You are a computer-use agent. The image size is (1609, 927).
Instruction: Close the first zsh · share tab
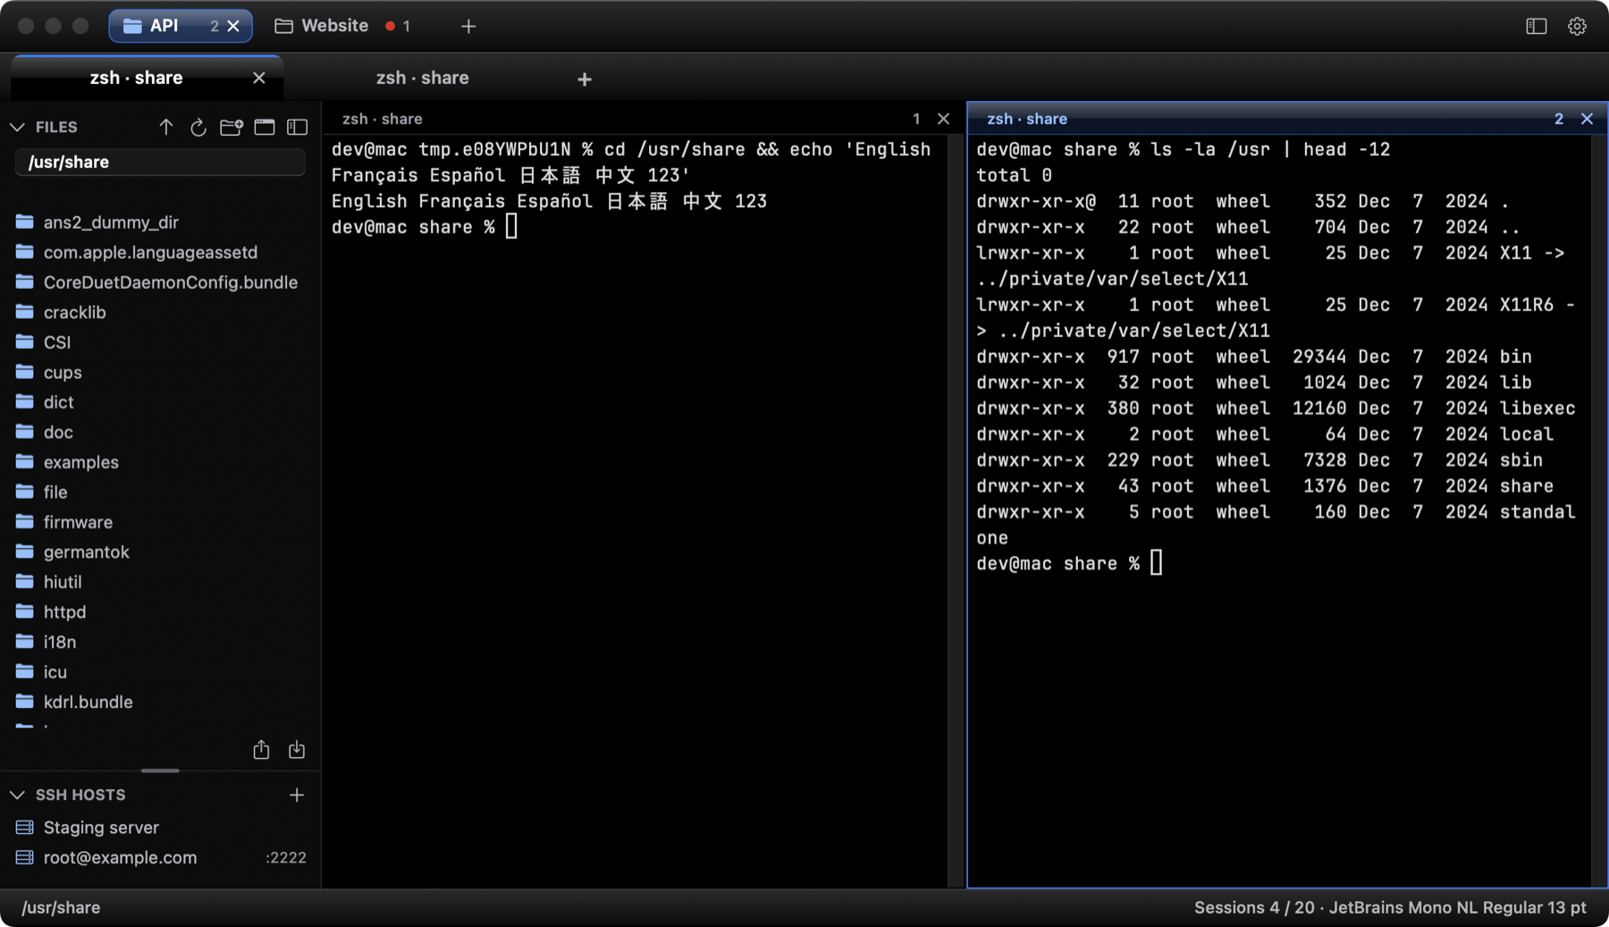coord(259,78)
